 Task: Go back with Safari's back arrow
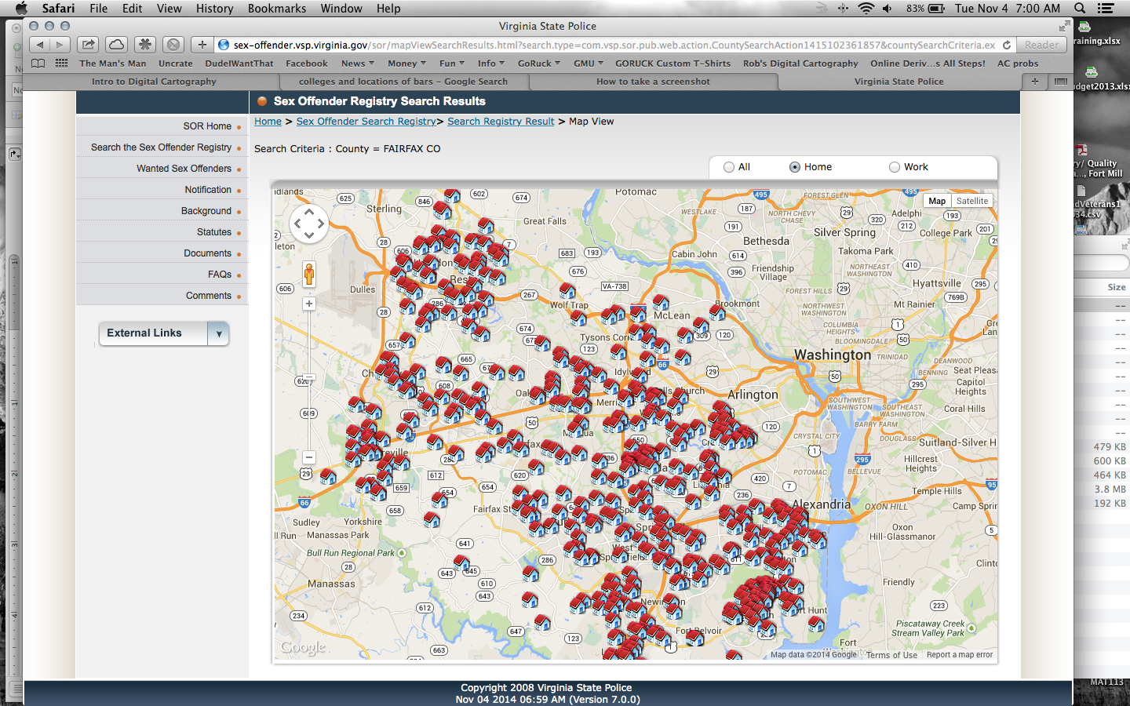(40, 45)
